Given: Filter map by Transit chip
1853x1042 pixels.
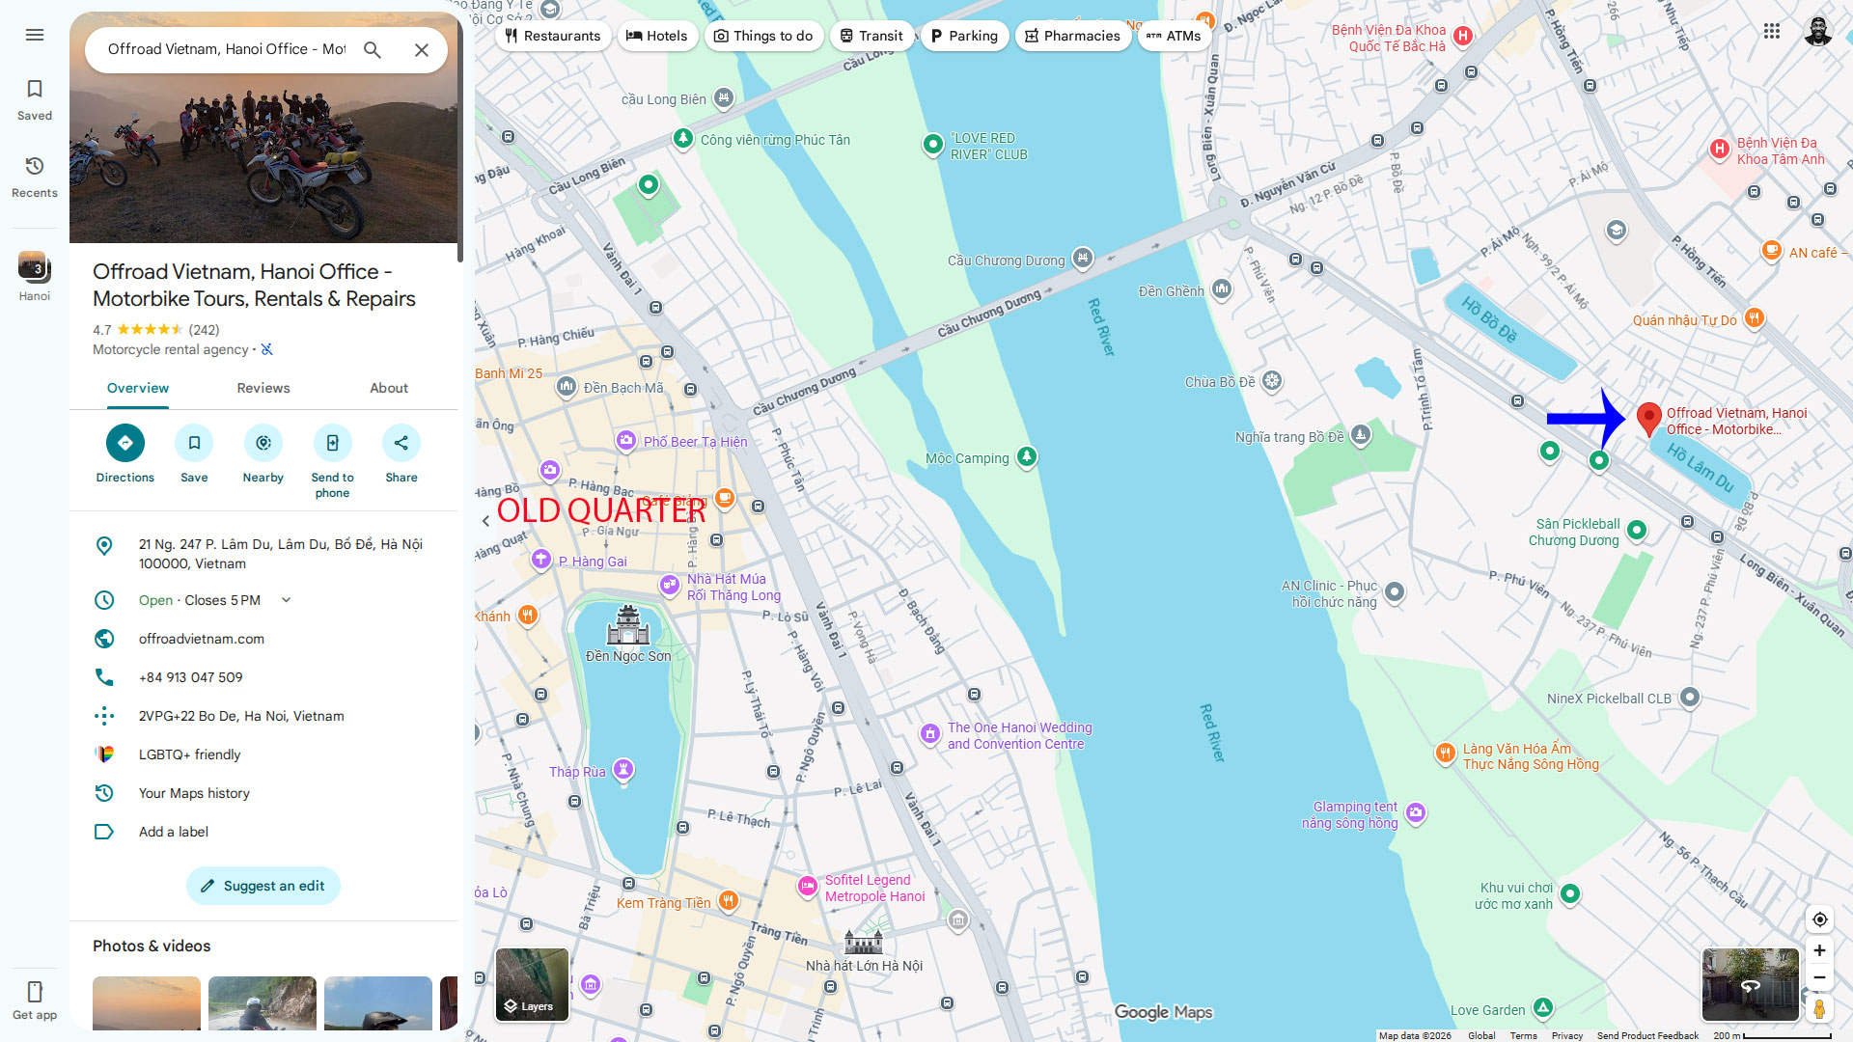Looking at the screenshot, I should click(x=871, y=36).
